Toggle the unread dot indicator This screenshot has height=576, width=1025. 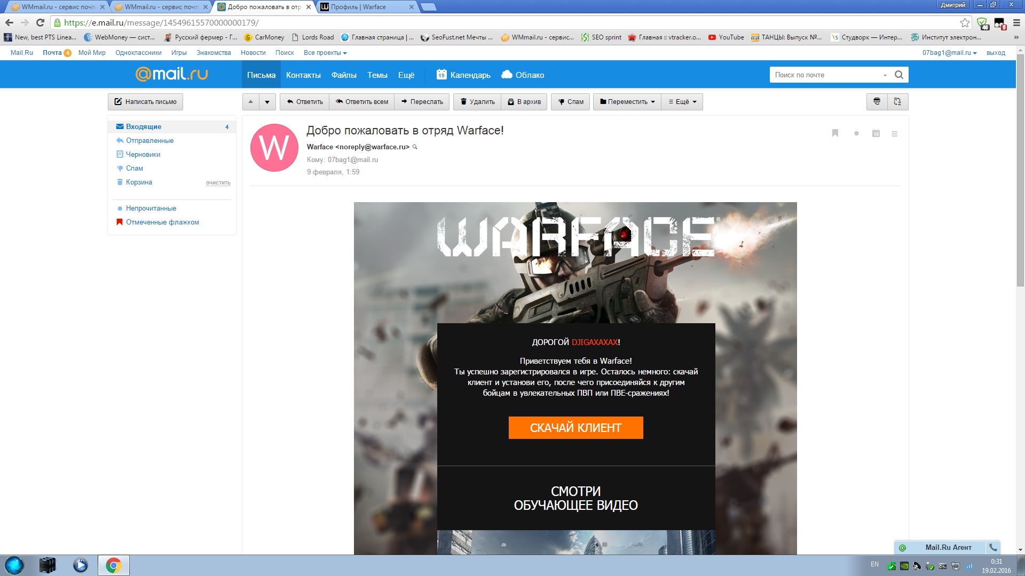coord(856,133)
